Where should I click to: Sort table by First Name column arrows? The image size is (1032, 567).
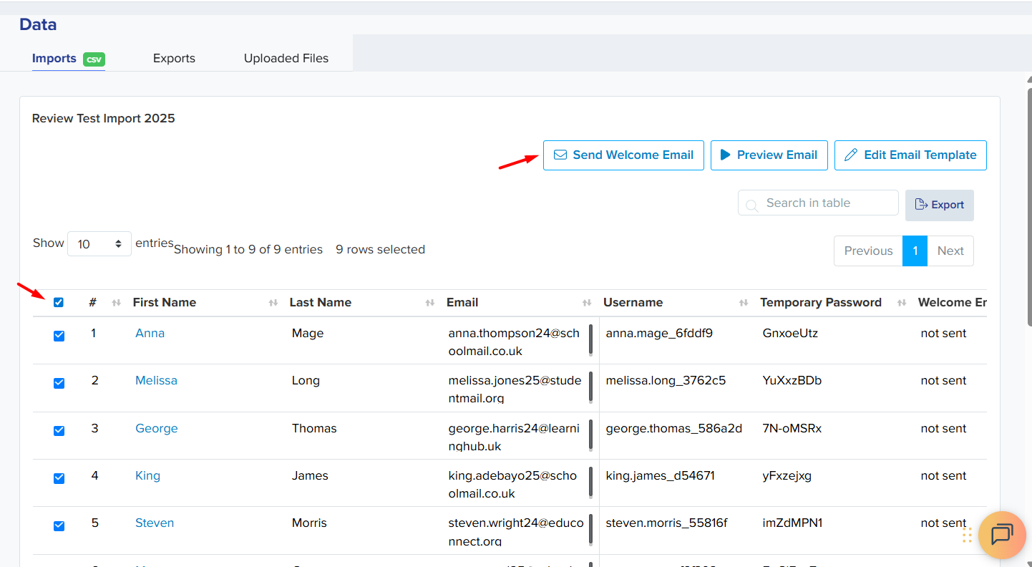[x=273, y=303]
